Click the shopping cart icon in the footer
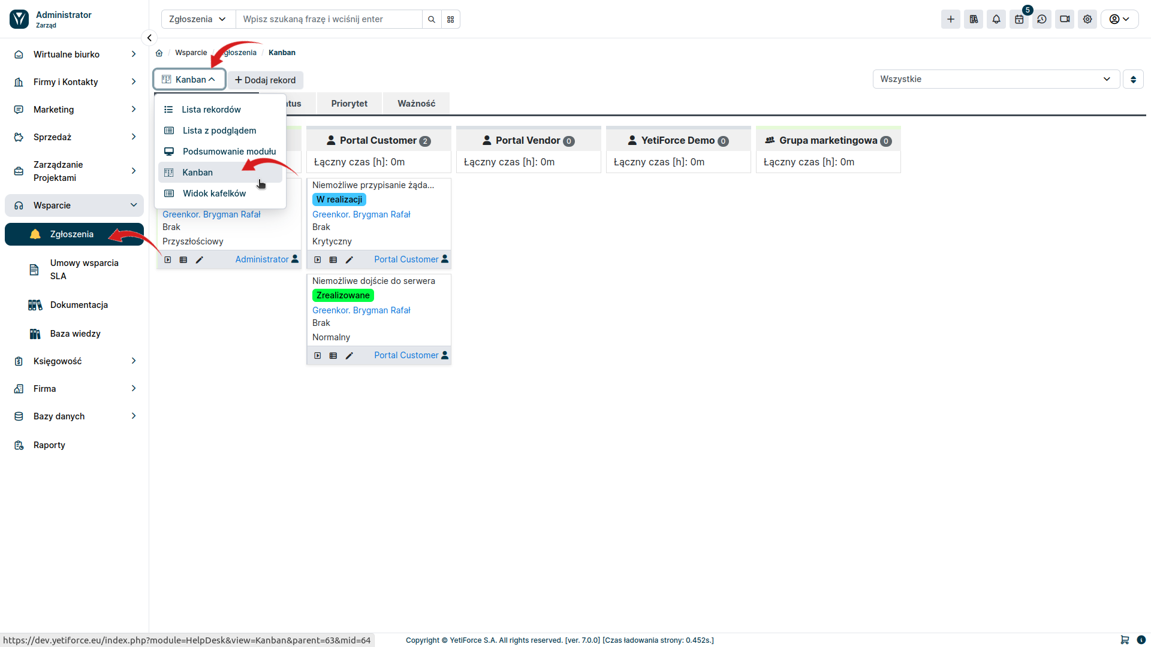The height and width of the screenshot is (647, 1151). [x=1125, y=640]
